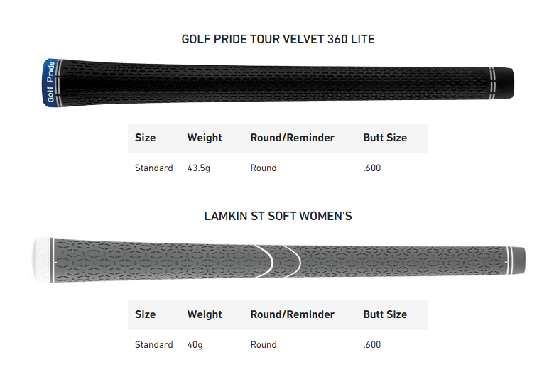Click the Butt Size header in first table
Viewport: 554px width, 367px height.
coord(385,138)
